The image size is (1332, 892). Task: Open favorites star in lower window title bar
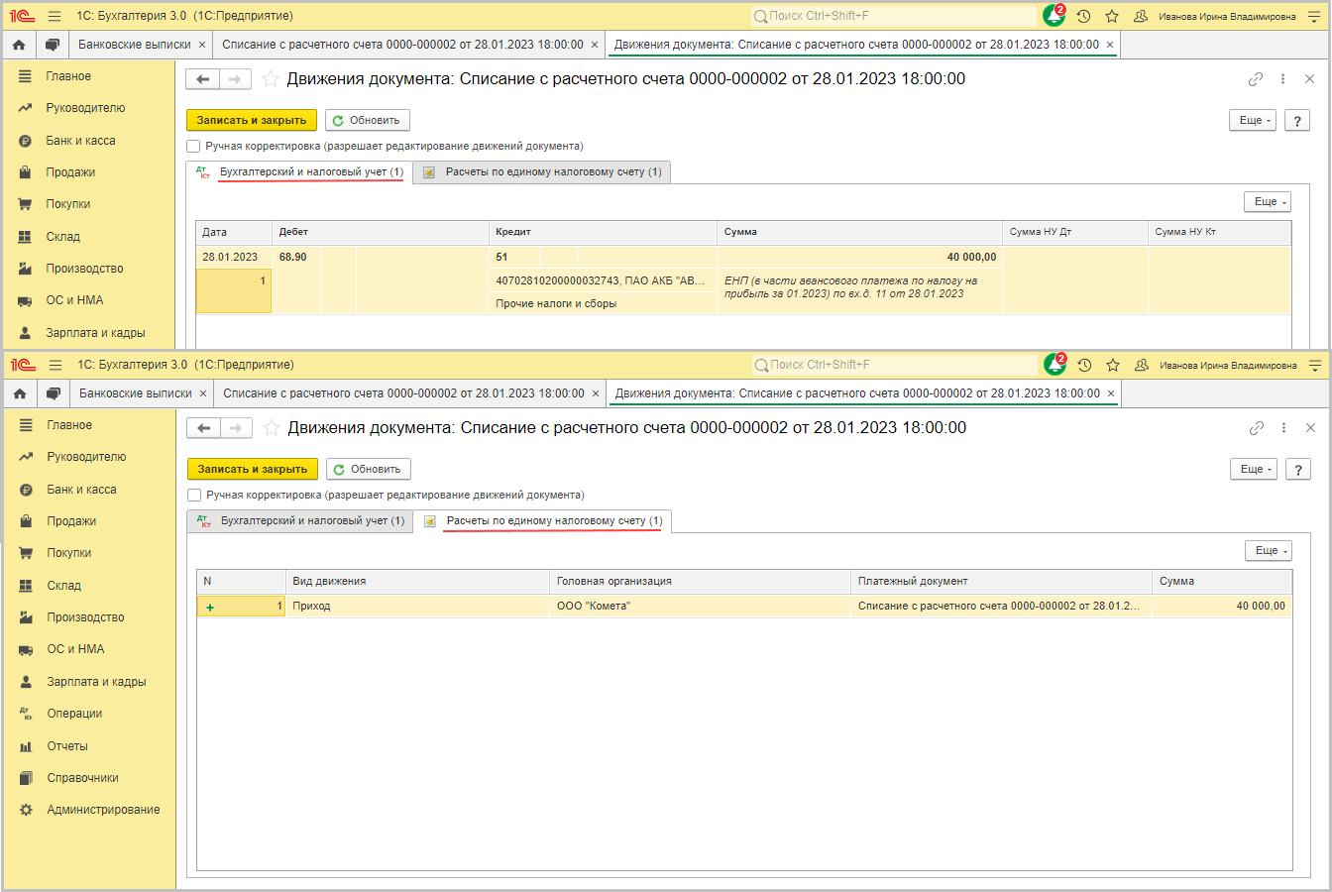1113,365
